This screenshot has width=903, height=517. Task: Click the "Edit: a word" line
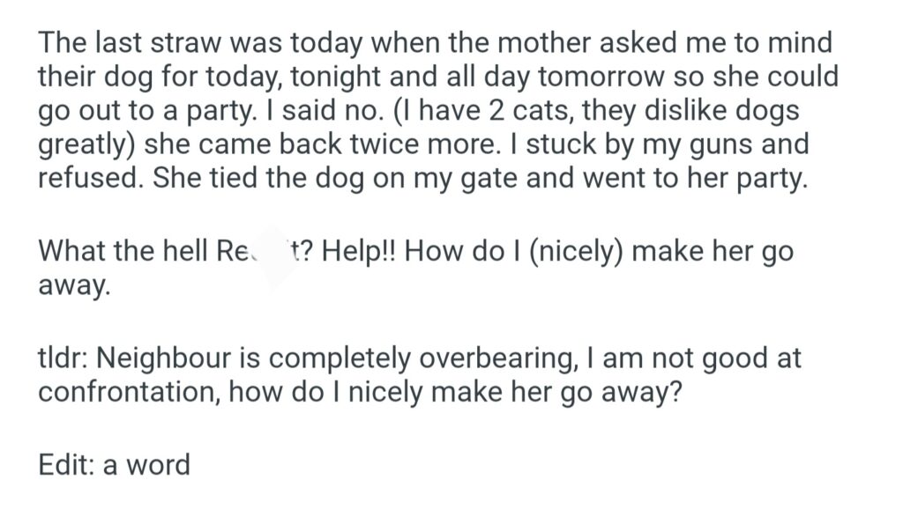[x=114, y=464]
